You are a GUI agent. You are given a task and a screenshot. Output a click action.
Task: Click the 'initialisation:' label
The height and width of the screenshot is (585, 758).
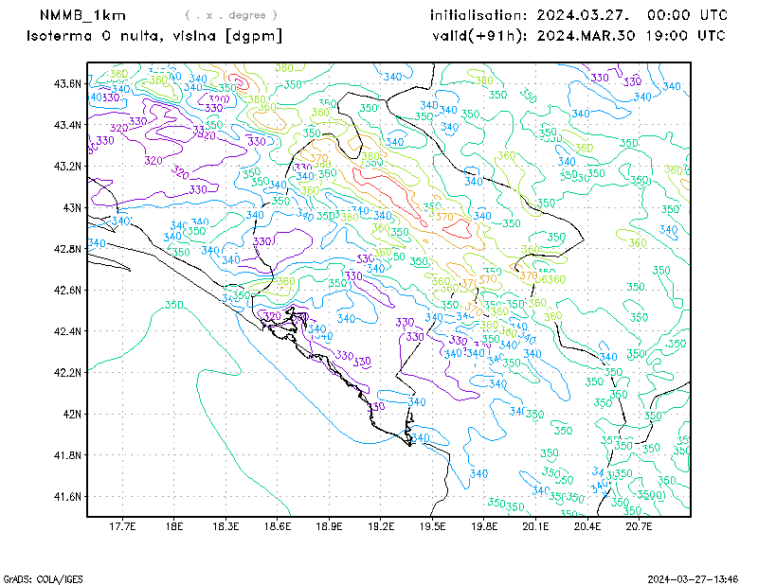pos(478,15)
